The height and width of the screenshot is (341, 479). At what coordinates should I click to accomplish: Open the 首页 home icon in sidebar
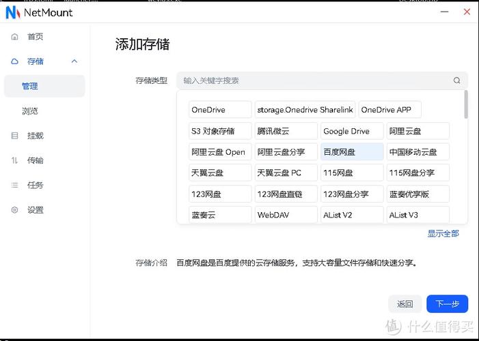coord(14,37)
